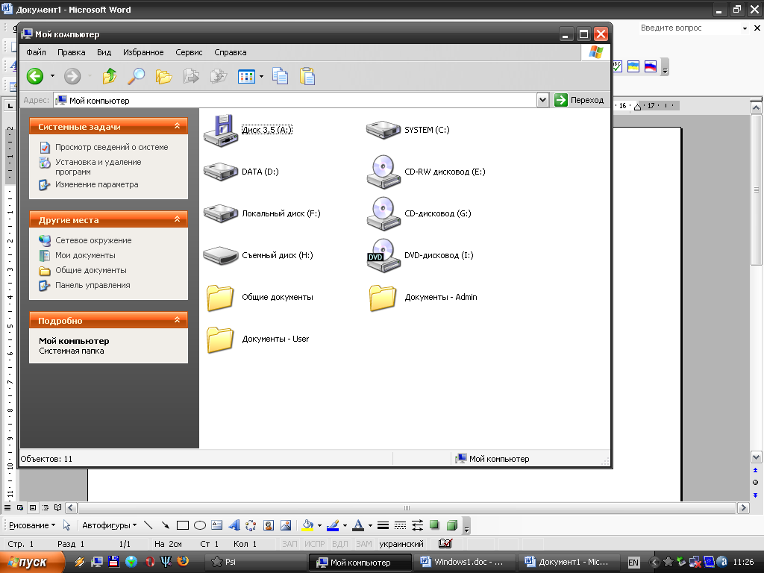The height and width of the screenshot is (573, 764).
Task: Select Съемный диск (H:) icon
Action: tap(221, 255)
